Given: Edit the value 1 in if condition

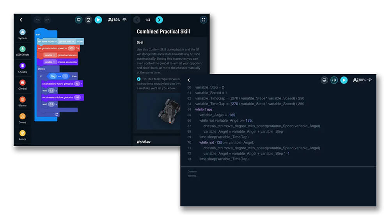Looking at the screenshot, I should tap(65, 76).
